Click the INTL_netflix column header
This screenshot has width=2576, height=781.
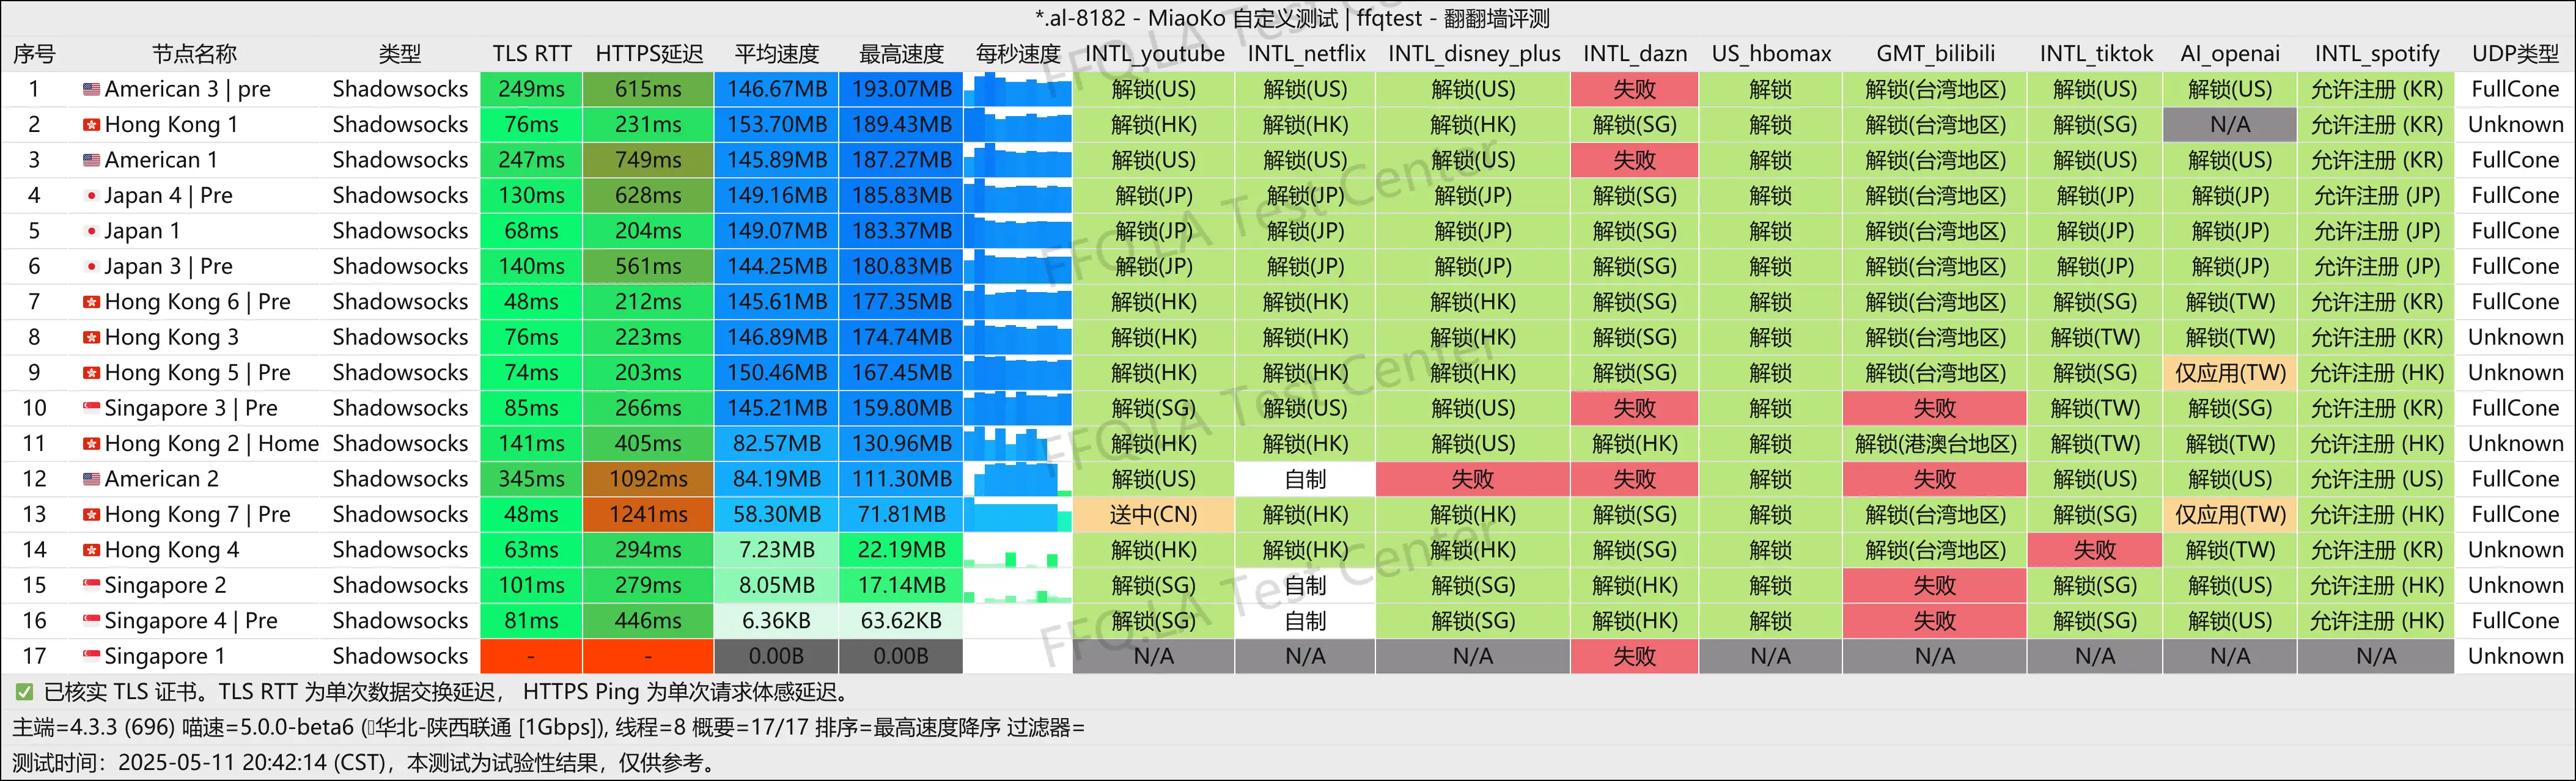tap(1306, 54)
